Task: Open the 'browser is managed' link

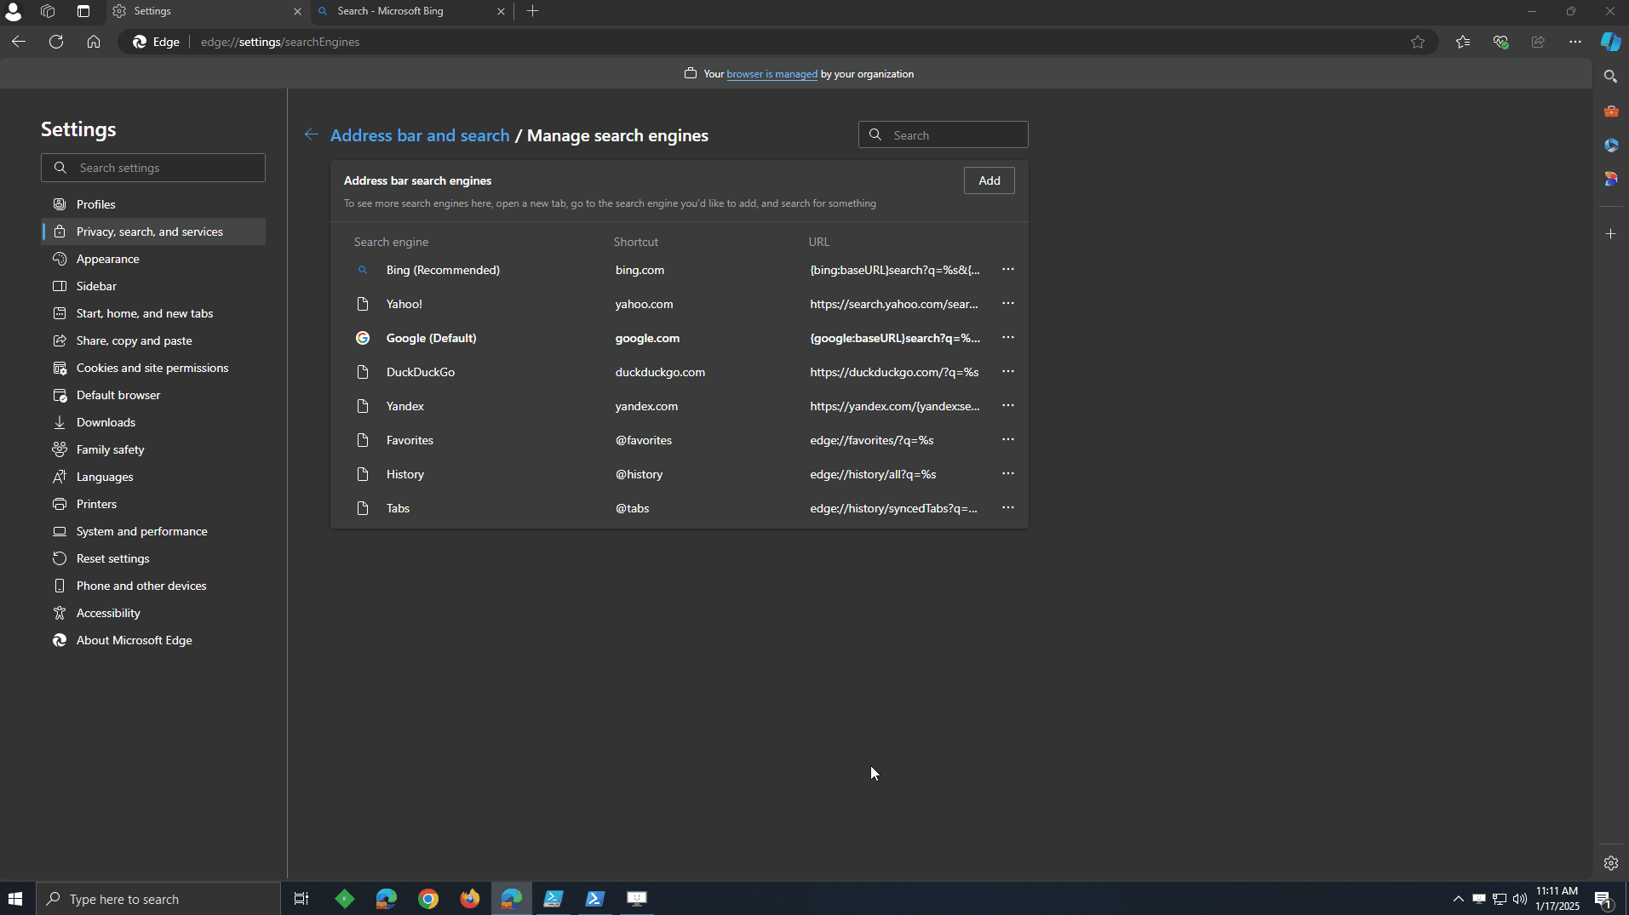Action: (771, 74)
